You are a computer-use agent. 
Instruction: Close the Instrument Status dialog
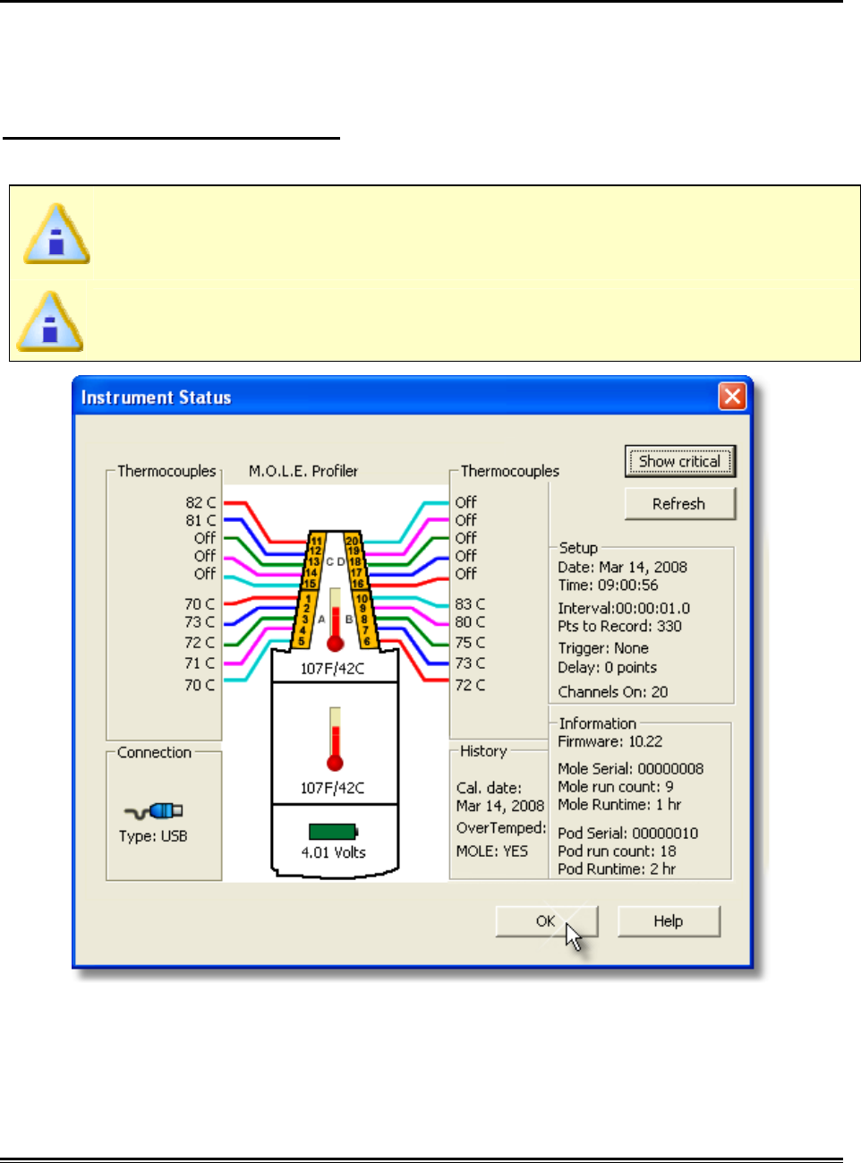click(732, 396)
